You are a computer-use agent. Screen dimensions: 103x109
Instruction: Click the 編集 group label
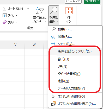(30, 28)
